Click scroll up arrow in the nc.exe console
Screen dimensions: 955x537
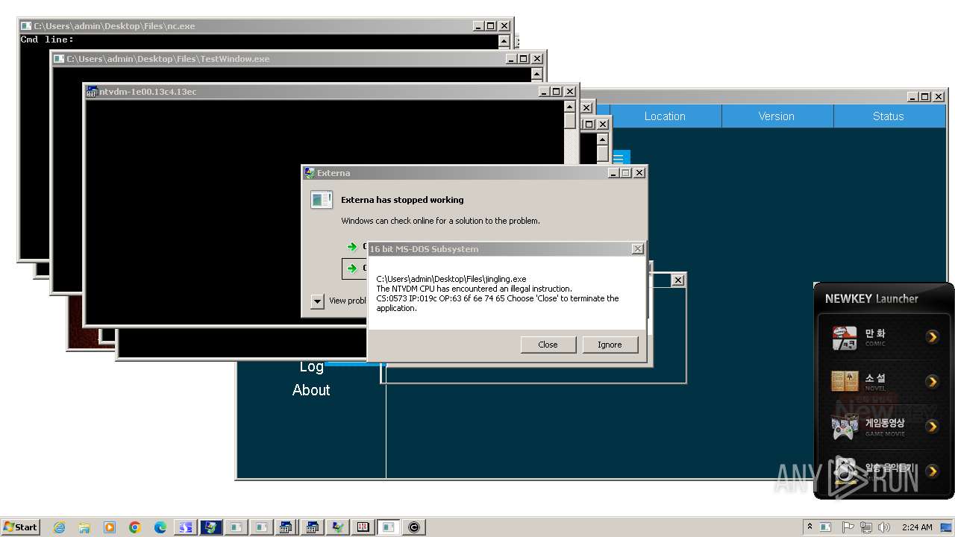(x=504, y=41)
